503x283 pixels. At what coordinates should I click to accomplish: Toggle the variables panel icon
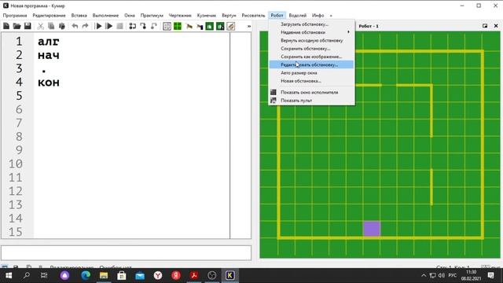point(167,26)
